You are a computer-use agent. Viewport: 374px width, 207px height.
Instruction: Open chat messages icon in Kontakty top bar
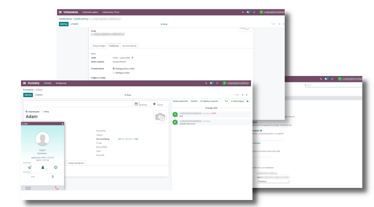point(211,83)
